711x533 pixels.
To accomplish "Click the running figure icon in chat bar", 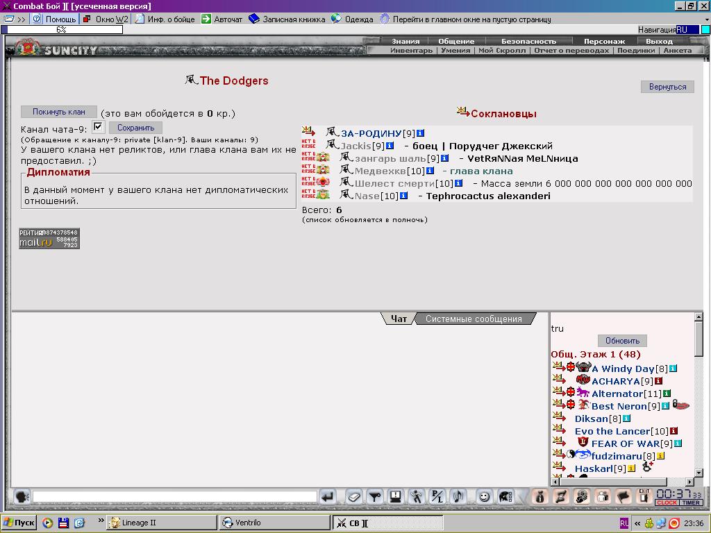I will click(417, 497).
